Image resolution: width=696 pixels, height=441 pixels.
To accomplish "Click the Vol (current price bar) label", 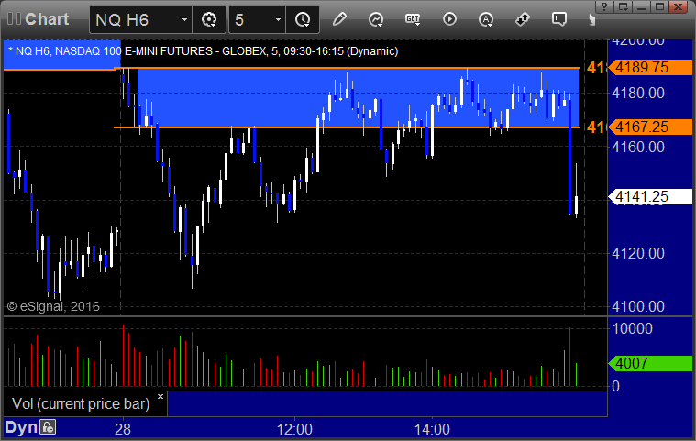I will click(x=81, y=403).
